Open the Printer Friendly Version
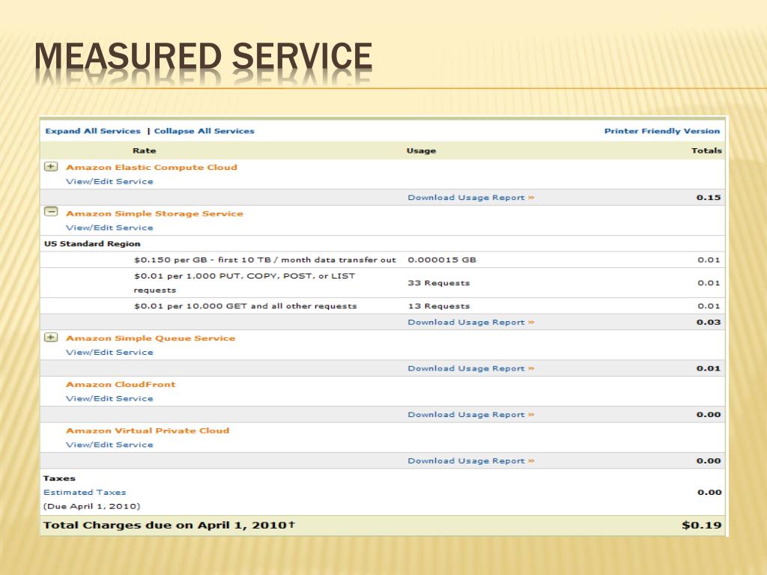The width and height of the screenshot is (767, 575). (x=662, y=131)
